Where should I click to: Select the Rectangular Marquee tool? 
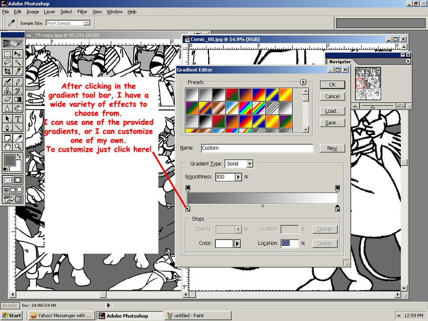click(8, 54)
